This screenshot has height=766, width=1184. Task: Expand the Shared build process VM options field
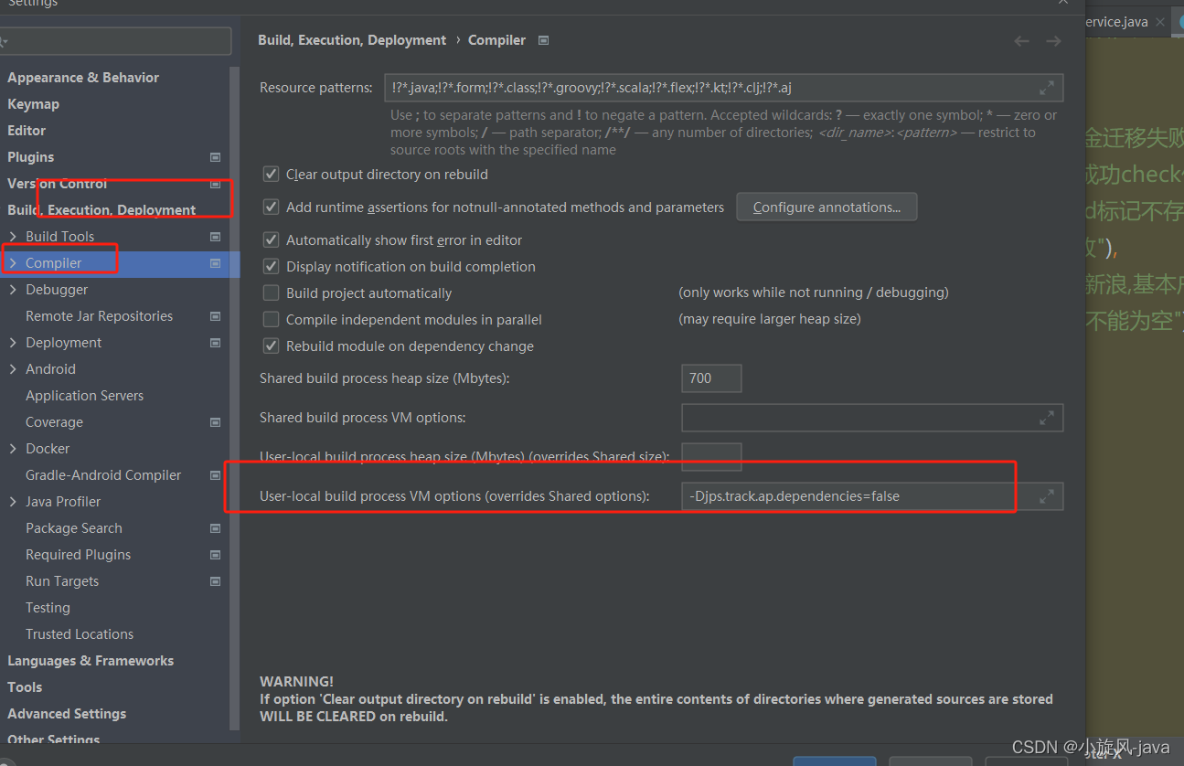1047,418
